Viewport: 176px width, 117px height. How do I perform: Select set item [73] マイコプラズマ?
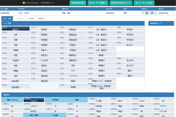[73, 75]
